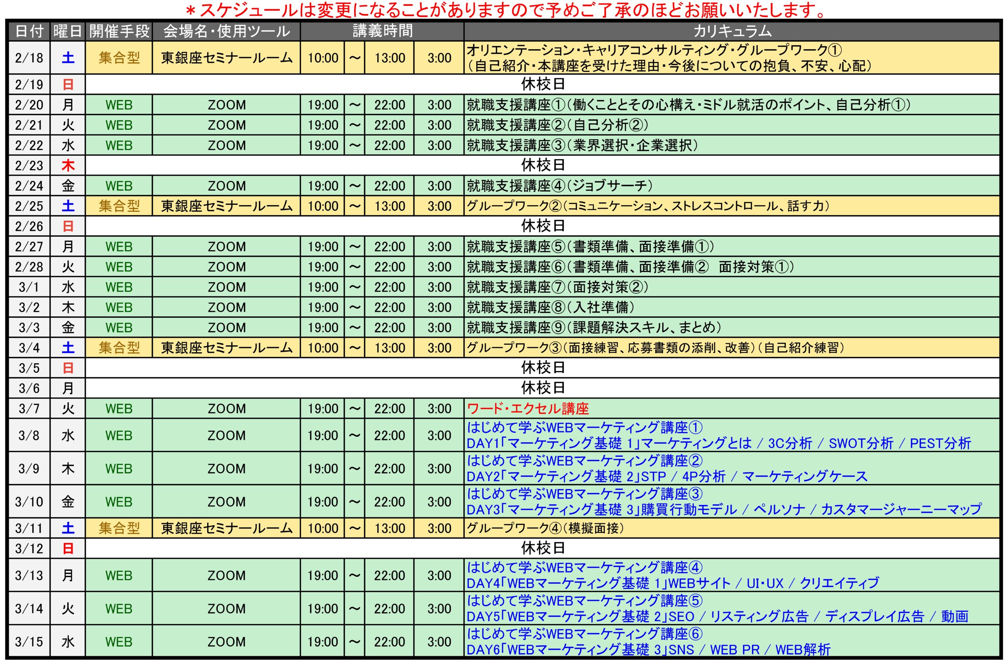
Task: Click the blue 土 weekday for 3/4
Action: point(68,348)
